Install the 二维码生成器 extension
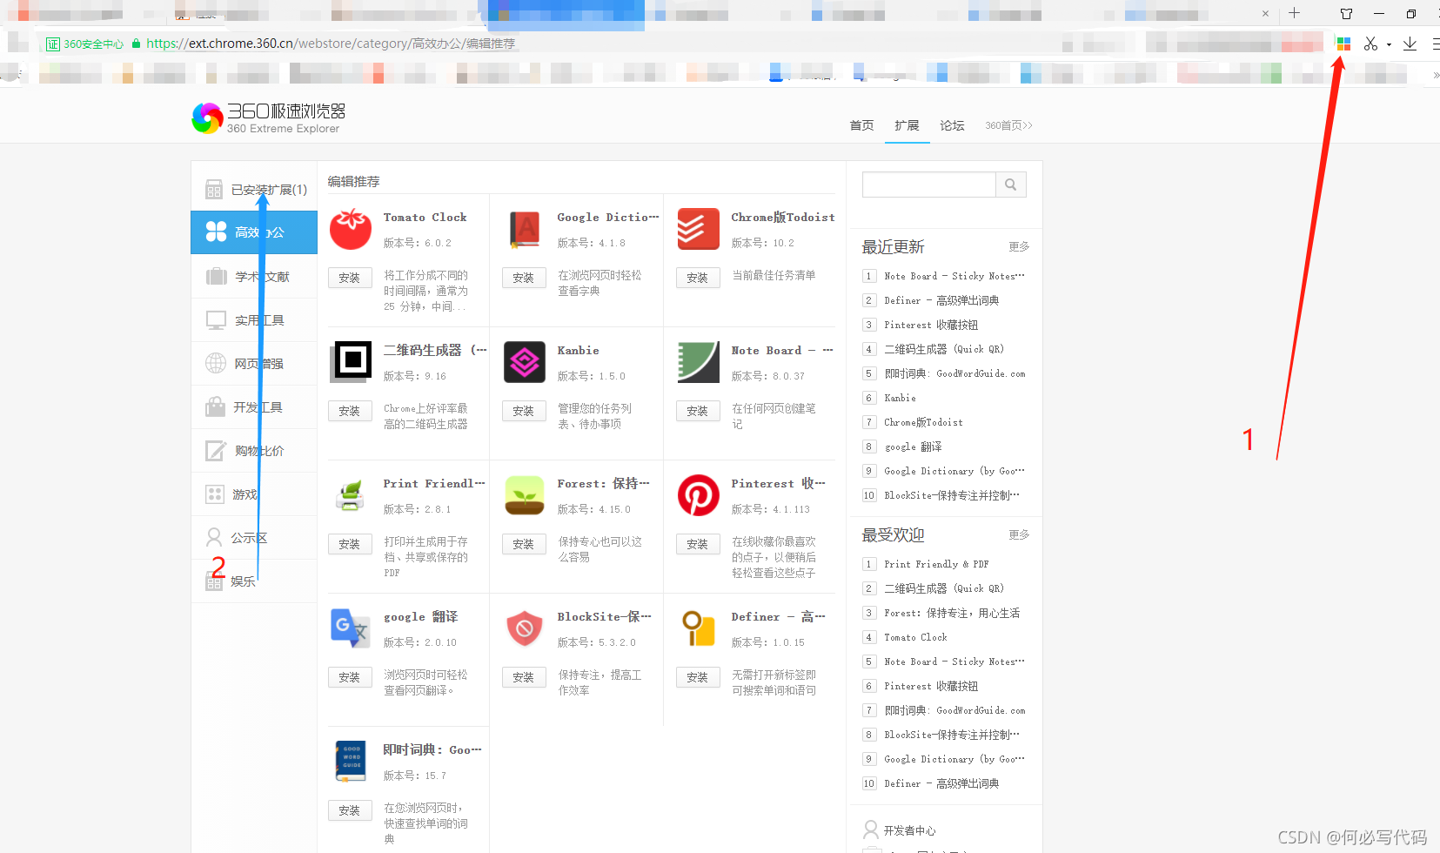The width and height of the screenshot is (1440, 853). (x=350, y=411)
